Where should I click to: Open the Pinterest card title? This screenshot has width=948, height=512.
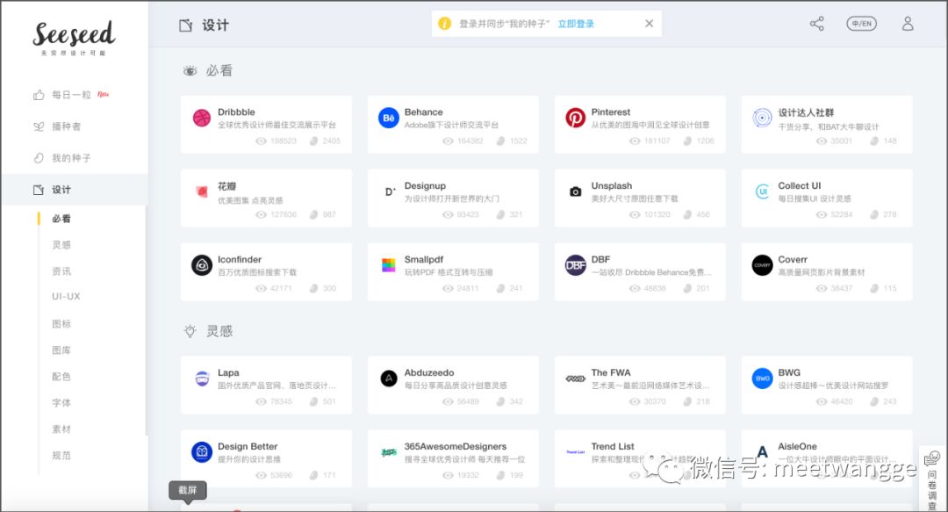point(610,112)
